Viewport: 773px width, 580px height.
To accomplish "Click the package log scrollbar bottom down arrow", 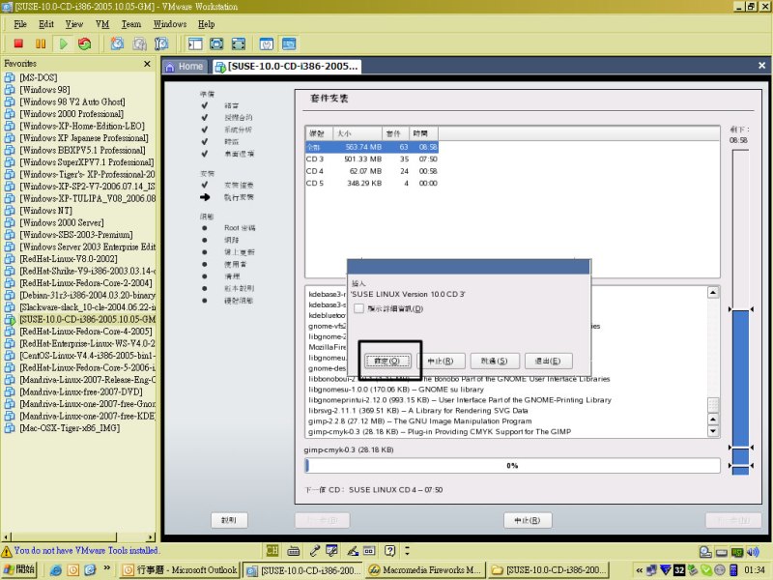I will point(713,431).
